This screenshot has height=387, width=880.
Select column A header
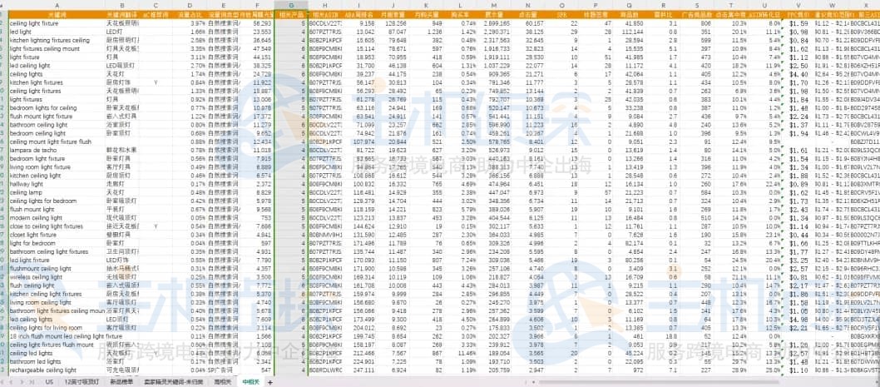56,5
